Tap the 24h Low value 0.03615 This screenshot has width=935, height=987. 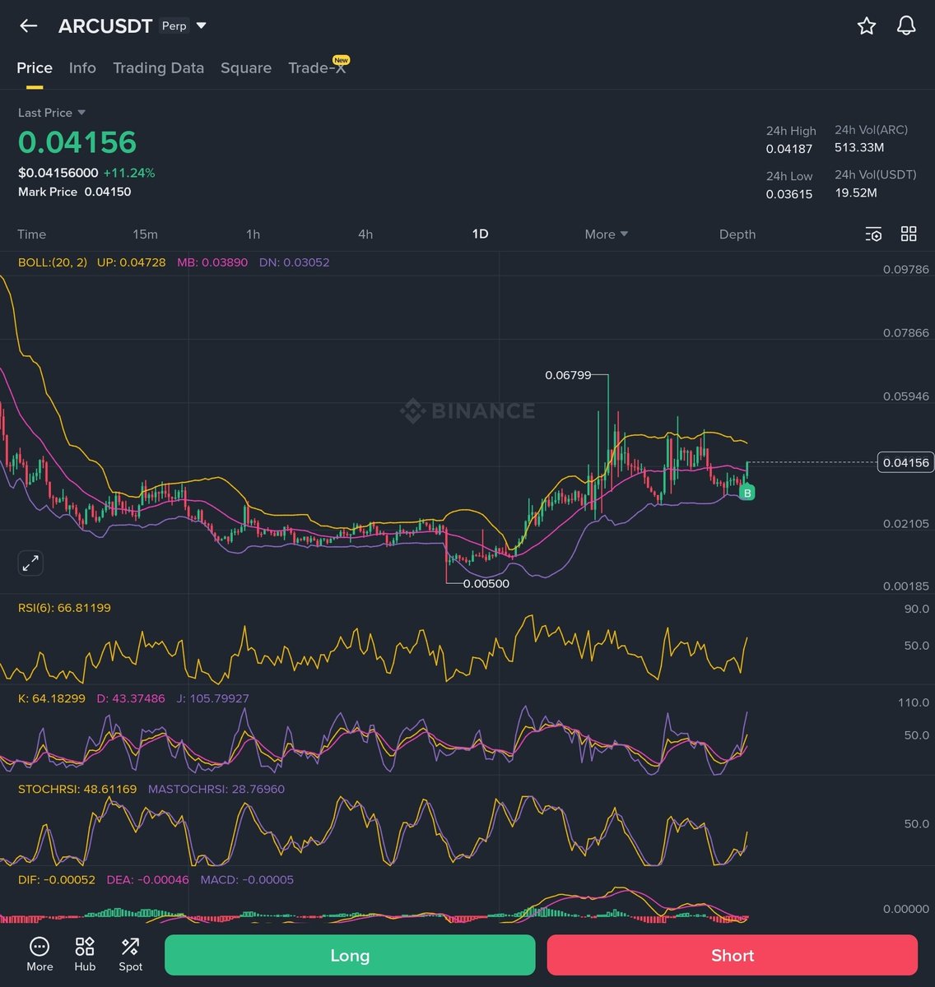point(789,194)
